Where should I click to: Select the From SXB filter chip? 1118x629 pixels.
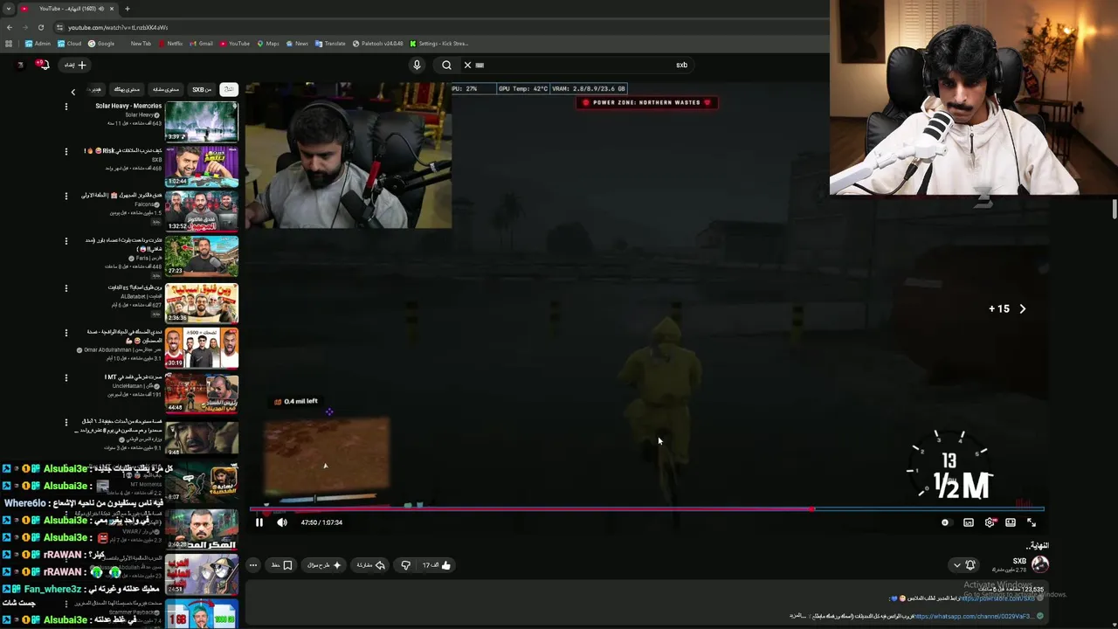[202, 89]
